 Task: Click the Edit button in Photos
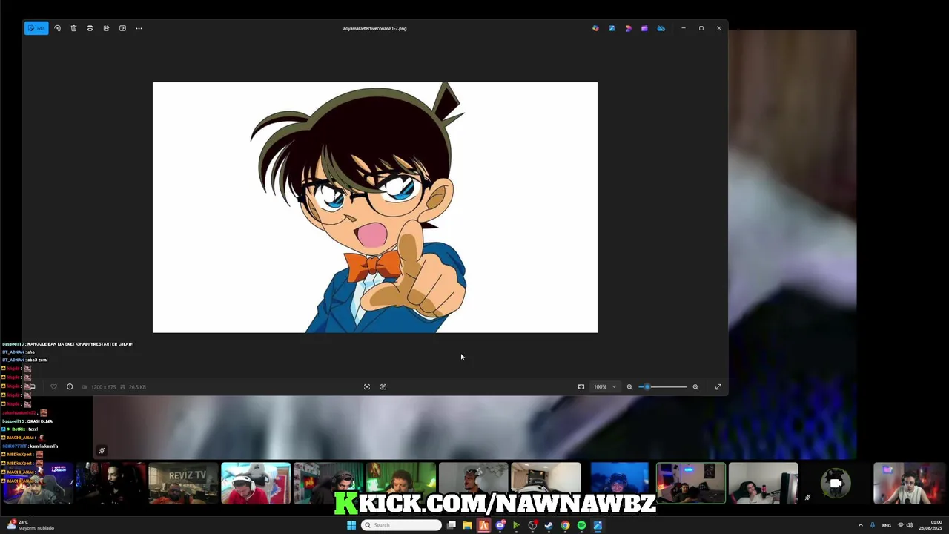tap(36, 28)
